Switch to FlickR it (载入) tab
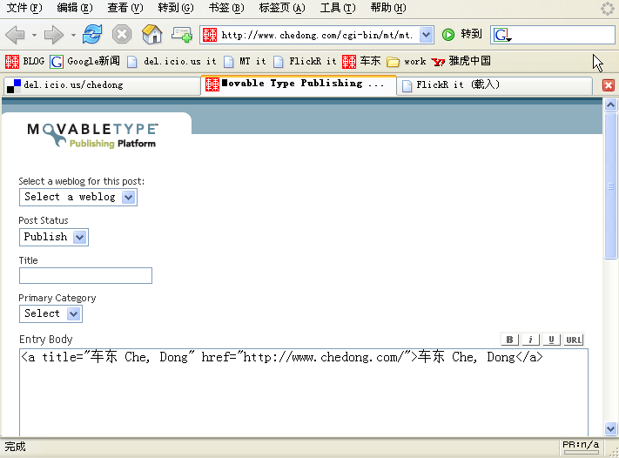Image resolution: width=619 pixels, height=458 pixels. [x=495, y=84]
